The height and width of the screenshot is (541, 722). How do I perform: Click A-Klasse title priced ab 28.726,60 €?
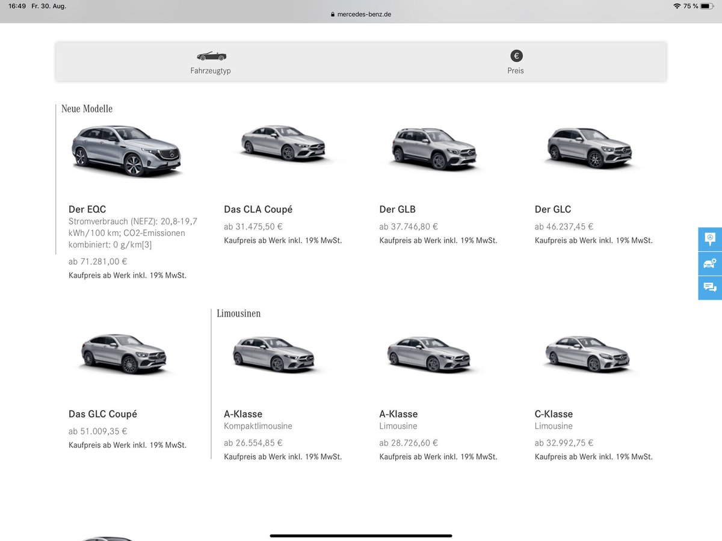tap(398, 414)
